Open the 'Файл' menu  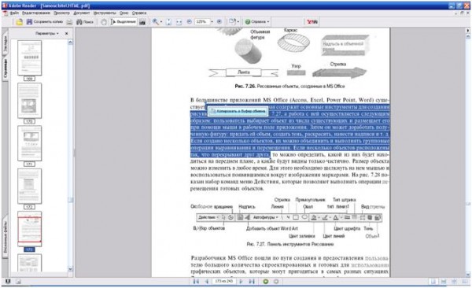tap(14, 13)
